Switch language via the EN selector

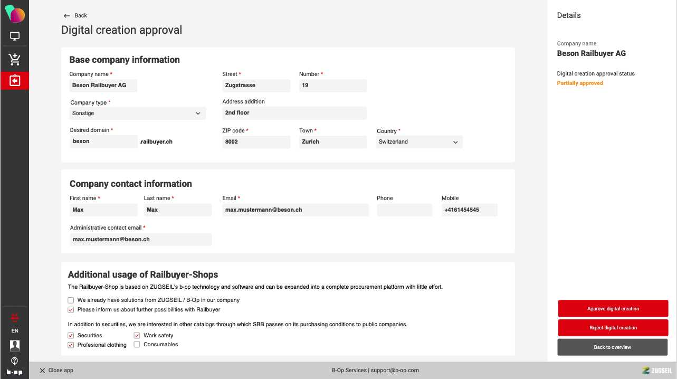pyautogui.click(x=15, y=331)
